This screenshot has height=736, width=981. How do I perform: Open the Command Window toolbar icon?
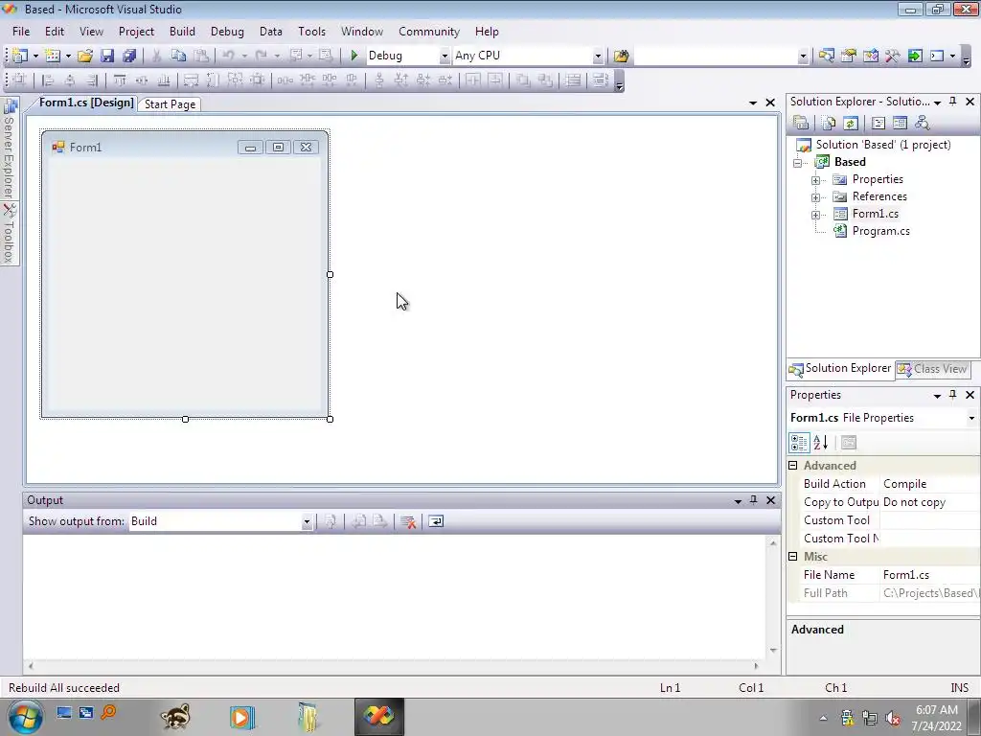937,56
